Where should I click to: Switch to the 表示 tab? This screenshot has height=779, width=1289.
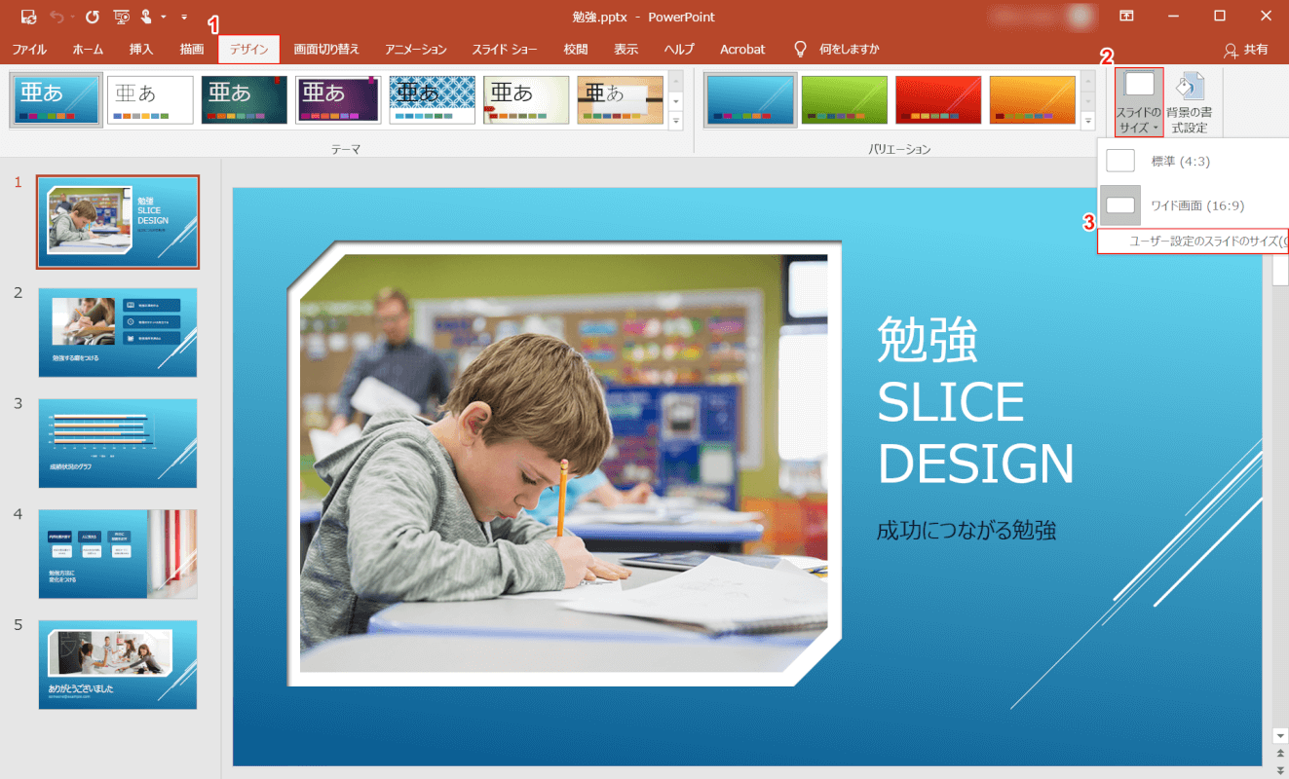pos(626,49)
